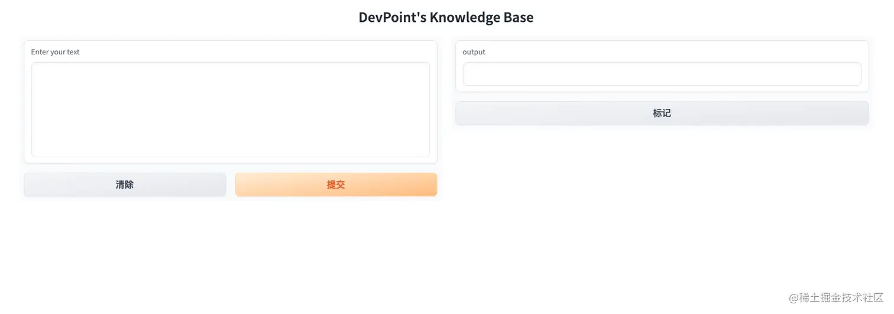Image resolution: width=894 pixels, height=314 pixels.
Task: Focus the "Enter your text" textarea
Action: tap(230, 109)
